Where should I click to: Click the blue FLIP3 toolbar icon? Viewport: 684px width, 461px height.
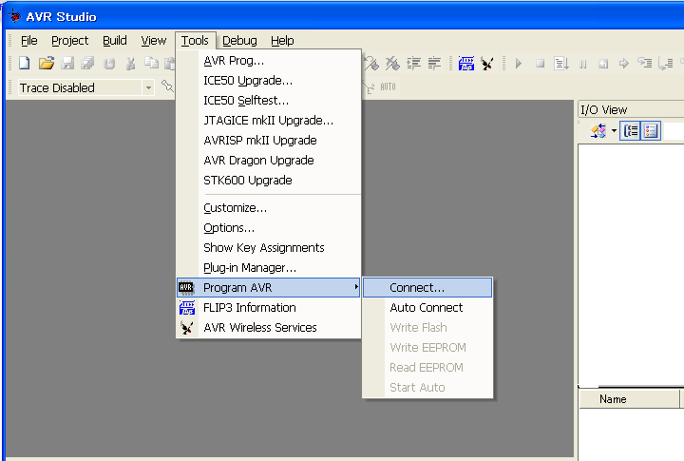pyautogui.click(x=466, y=64)
